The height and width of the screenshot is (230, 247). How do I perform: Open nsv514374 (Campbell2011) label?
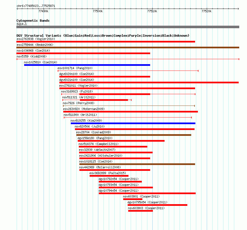coord(99,144)
